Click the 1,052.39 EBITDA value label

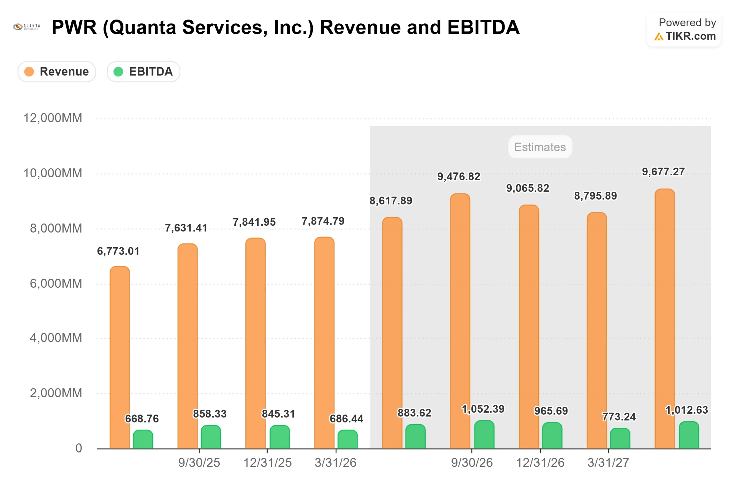pyautogui.click(x=483, y=409)
